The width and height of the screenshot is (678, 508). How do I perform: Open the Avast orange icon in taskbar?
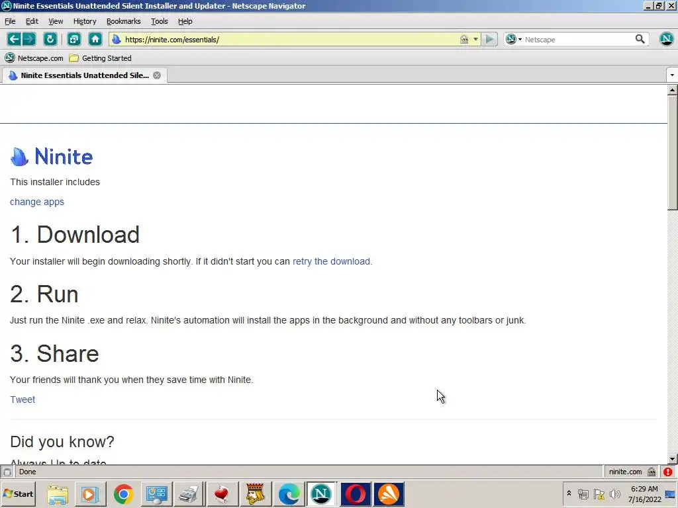click(x=388, y=493)
